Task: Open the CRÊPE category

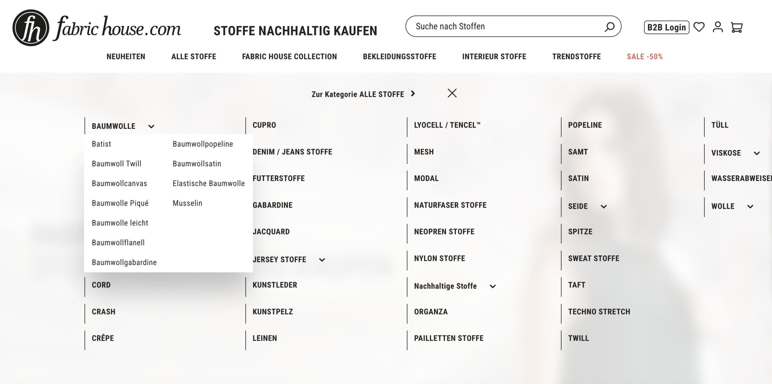Action: tap(103, 338)
